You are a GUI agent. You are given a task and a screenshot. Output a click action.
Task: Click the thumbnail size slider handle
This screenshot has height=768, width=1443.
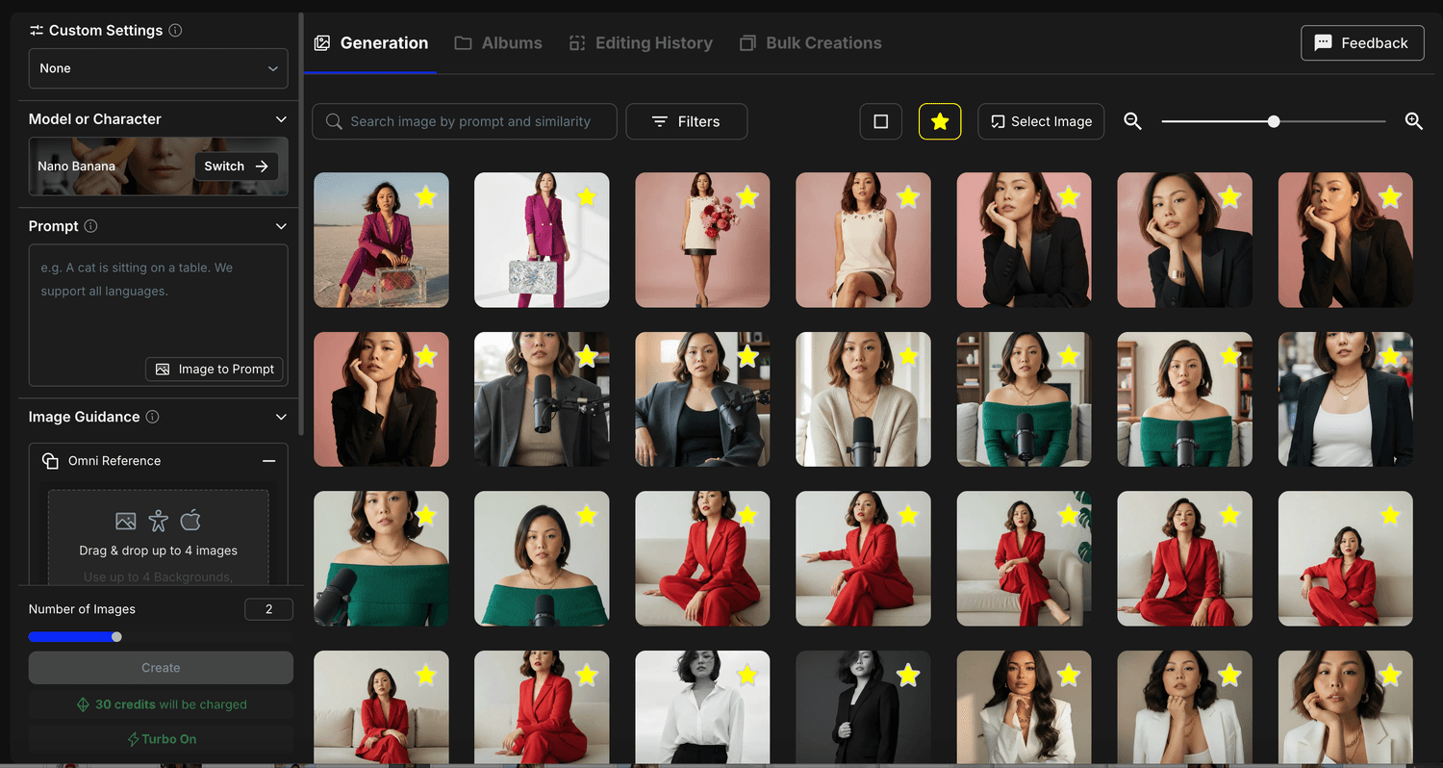point(1274,121)
